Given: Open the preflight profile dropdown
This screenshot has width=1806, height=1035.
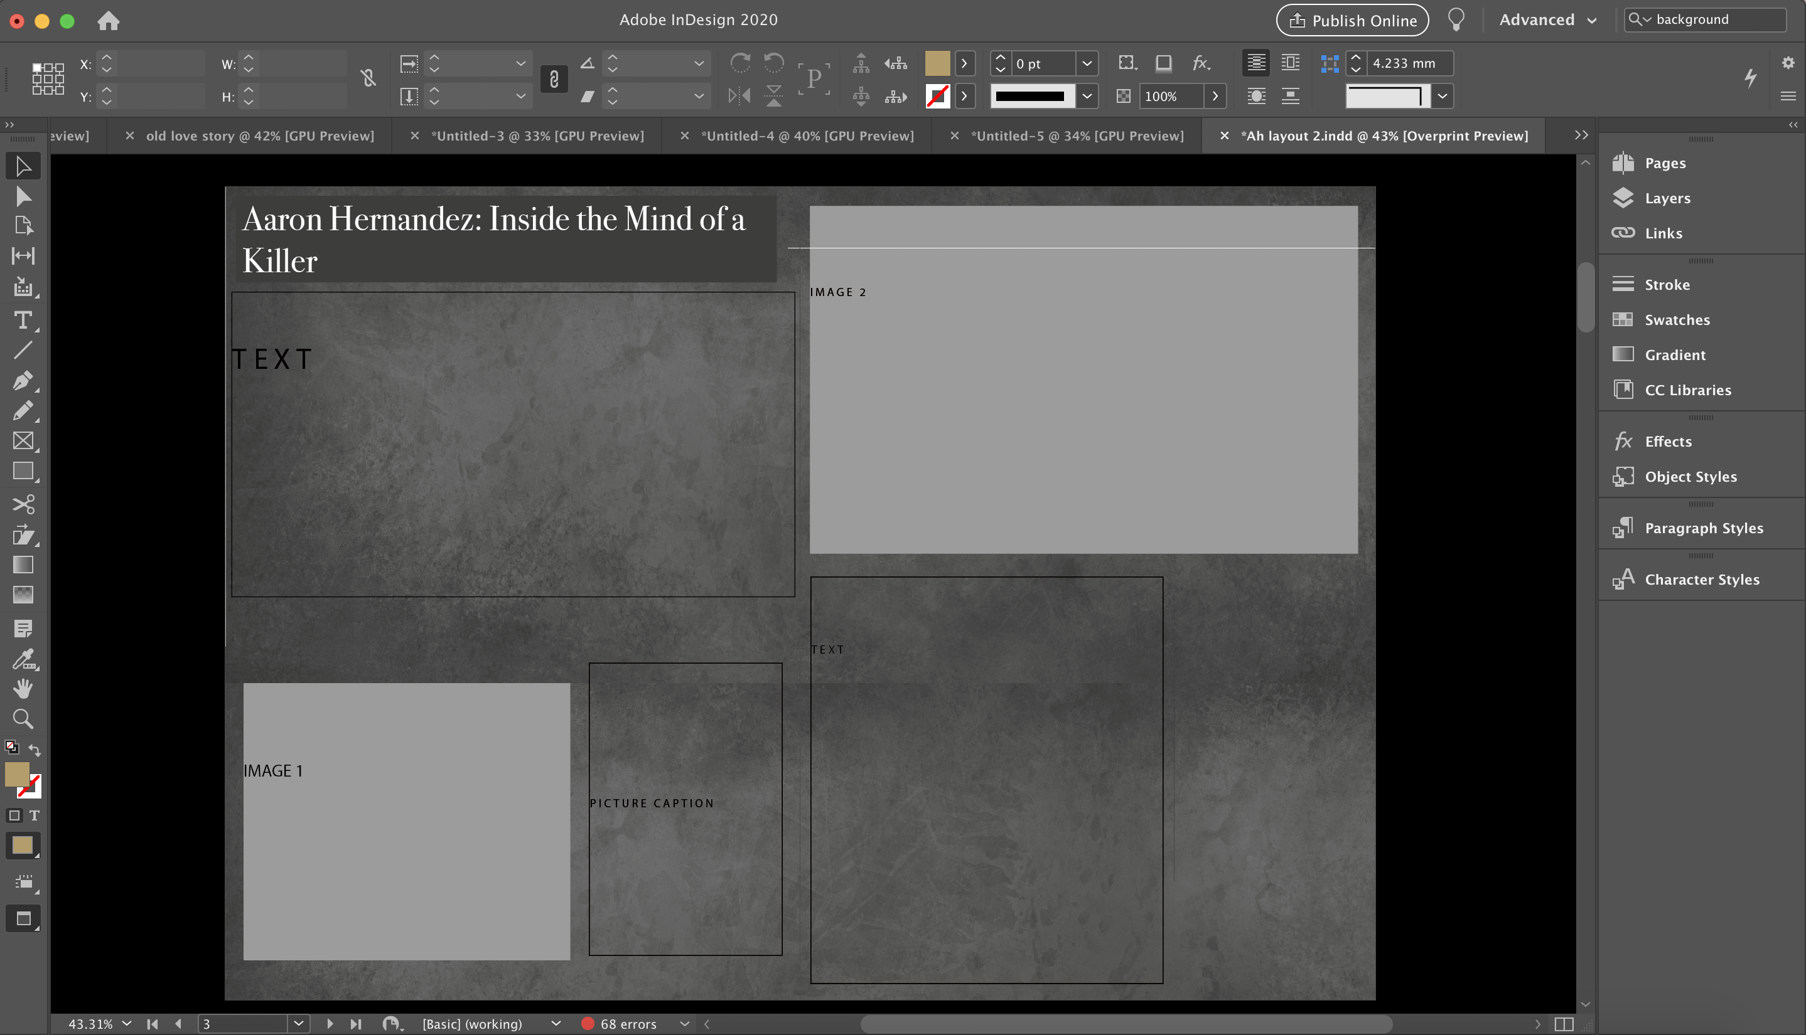Looking at the screenshot, I should pos(556,1024).
